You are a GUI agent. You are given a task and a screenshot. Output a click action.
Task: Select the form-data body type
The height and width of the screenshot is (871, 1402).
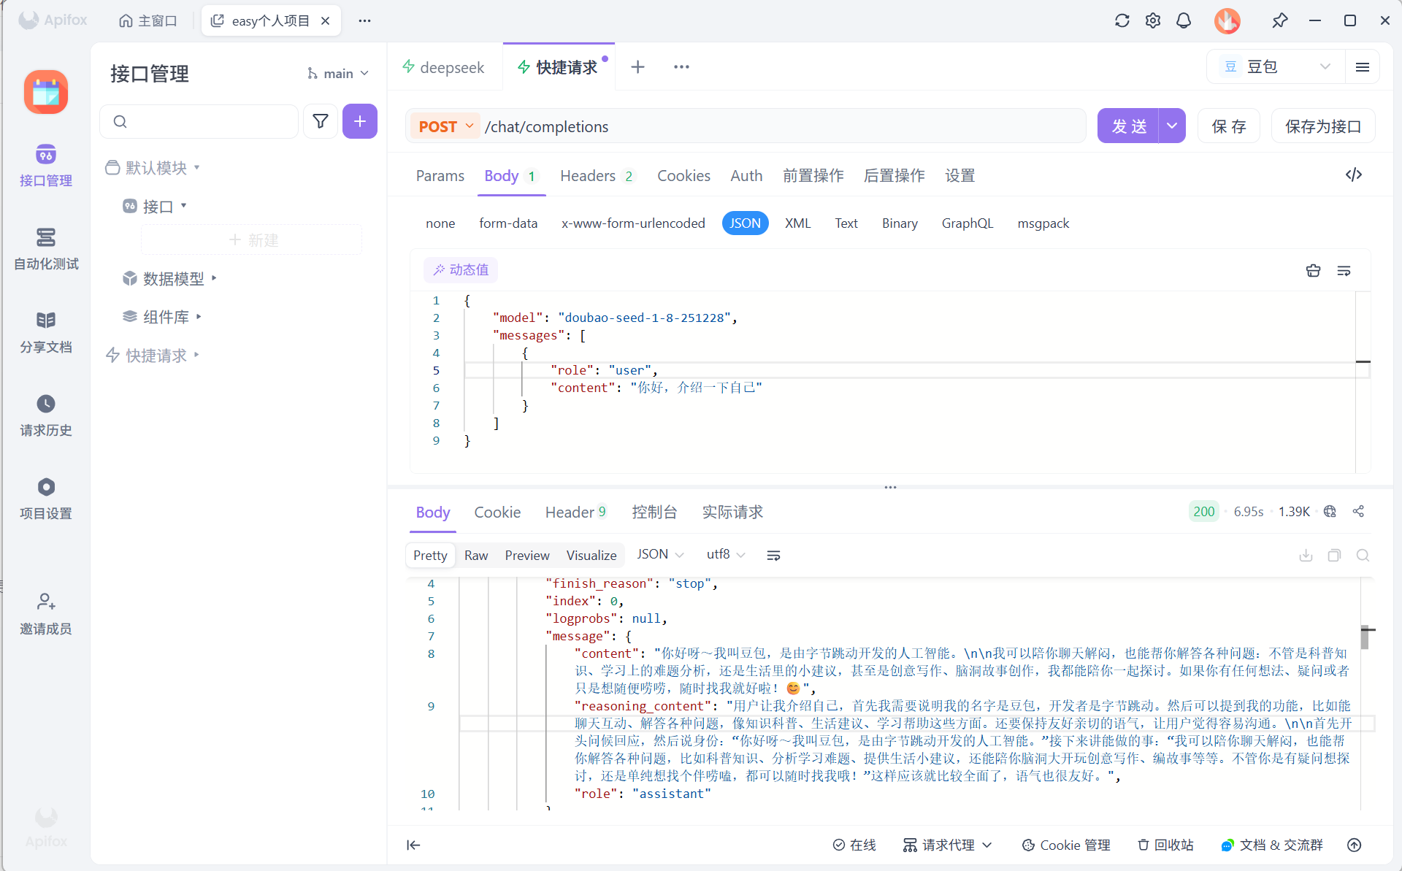pyautogui.click(x=507, y=223)
